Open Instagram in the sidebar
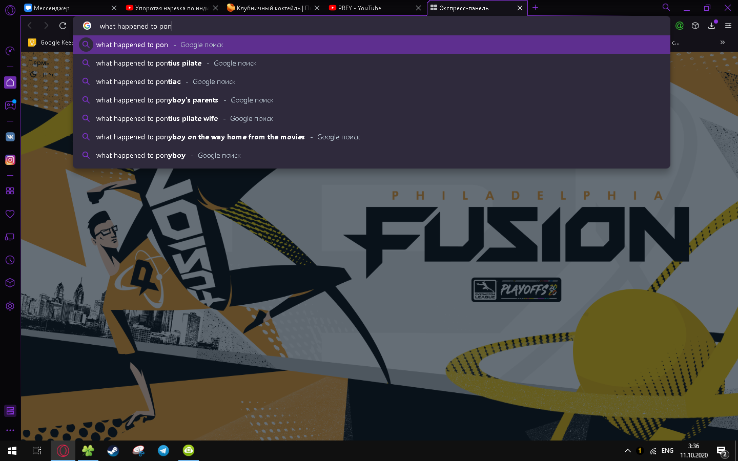Image resolution: width=738 pixels, height=461 pixels. pos(10,160)
